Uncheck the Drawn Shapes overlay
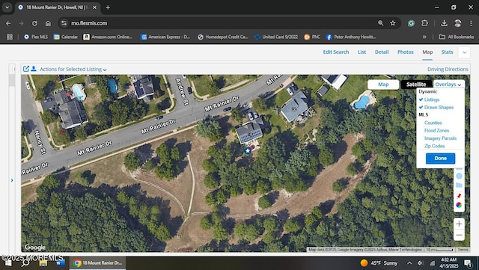This screenshot has height=270, width=479. [x=436, y=107]
